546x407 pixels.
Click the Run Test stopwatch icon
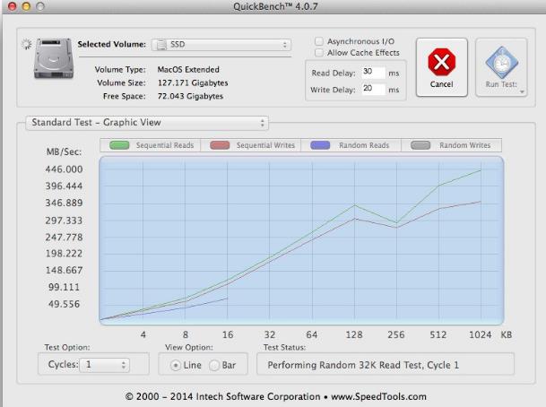[500, 62]
